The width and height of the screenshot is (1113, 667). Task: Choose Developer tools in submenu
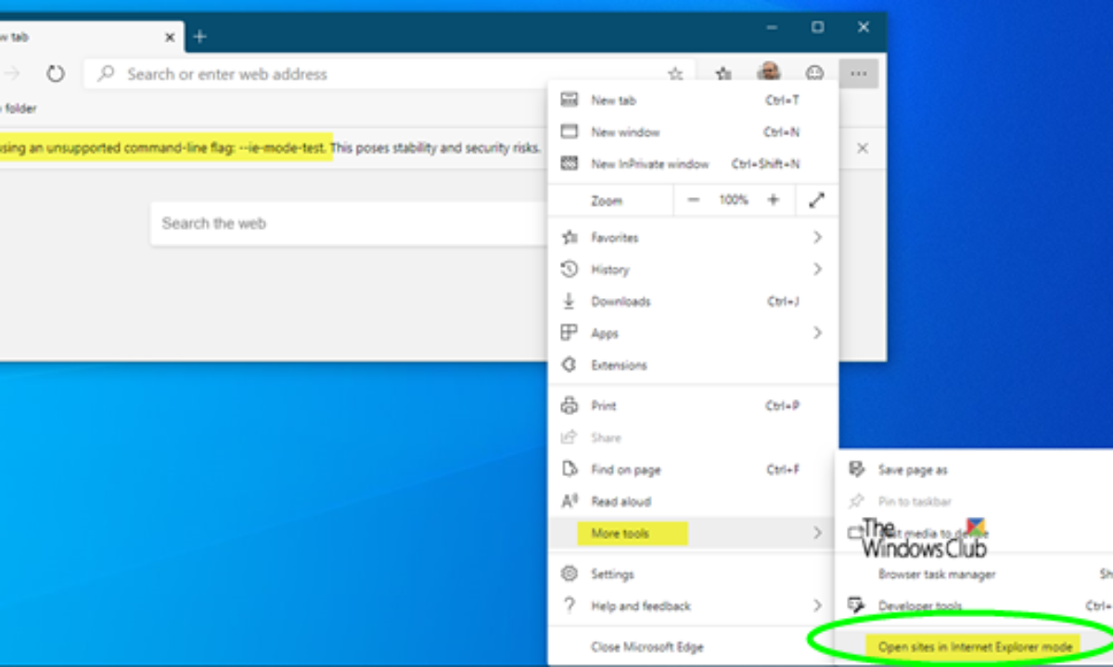tap(976, 606)
